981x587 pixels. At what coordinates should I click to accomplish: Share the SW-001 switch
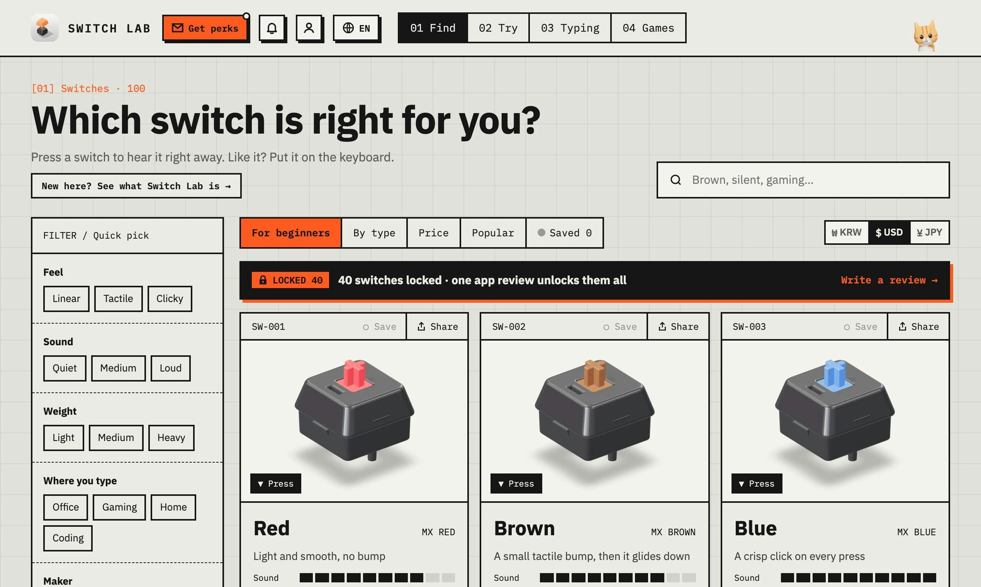tap(438, 326)
